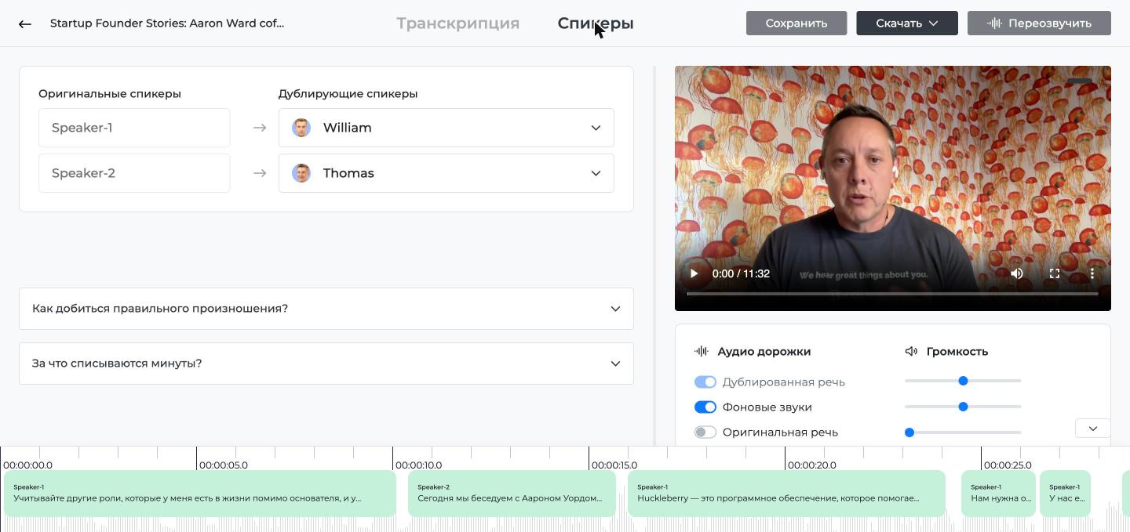Image resolution: width=1130 pixels, height=532 pixels.
Task: Open the Скачать dropdown
Action: (x=907, y=24)
